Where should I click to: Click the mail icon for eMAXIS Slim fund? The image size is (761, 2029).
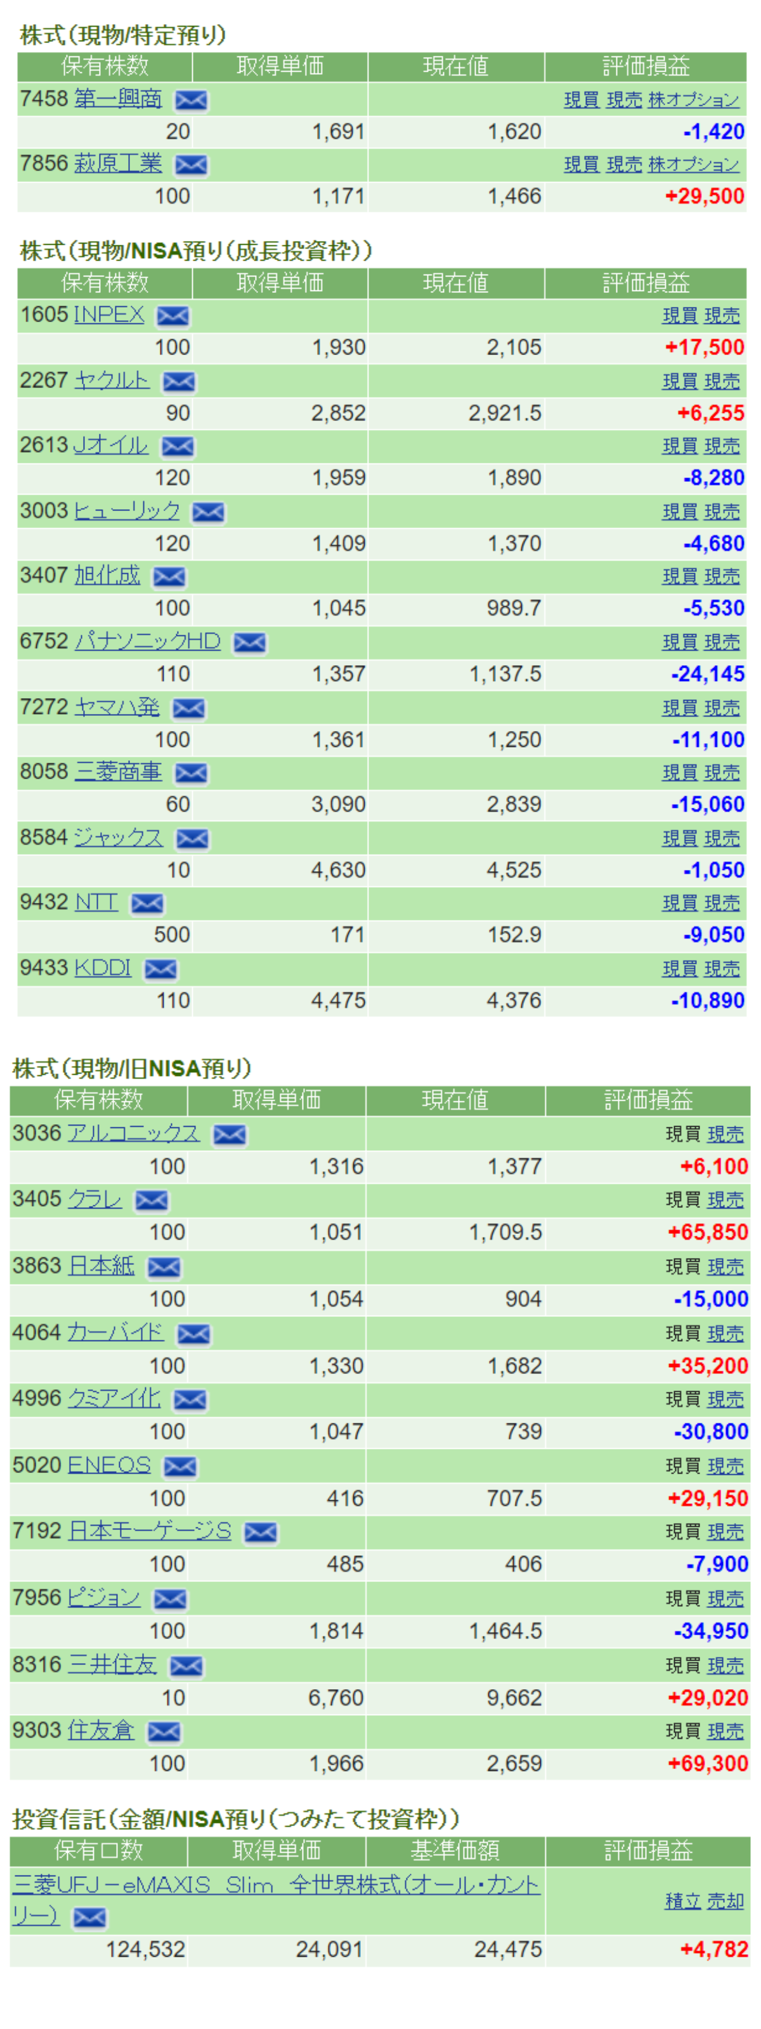coord(89,1917)
